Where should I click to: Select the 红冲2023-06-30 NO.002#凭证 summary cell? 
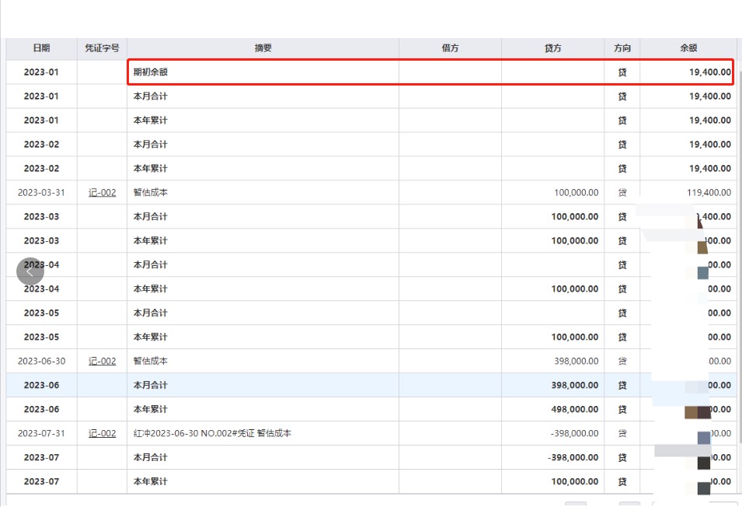(x=263, y=433)
